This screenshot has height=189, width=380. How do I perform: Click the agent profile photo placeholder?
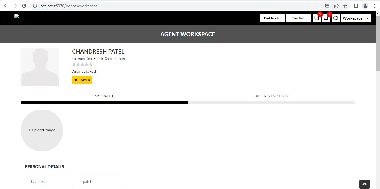pyautogui.click(x=40, y=67)
